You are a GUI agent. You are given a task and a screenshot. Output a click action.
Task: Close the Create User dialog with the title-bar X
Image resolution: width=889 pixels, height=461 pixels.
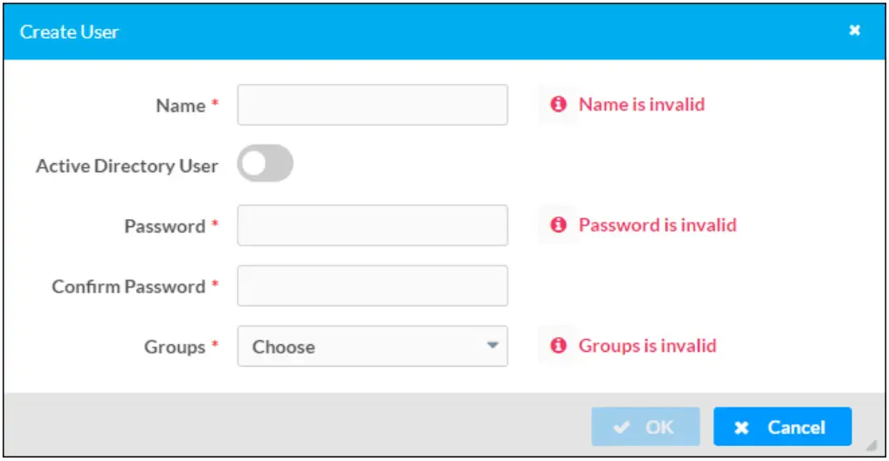[x=855, y=31]
